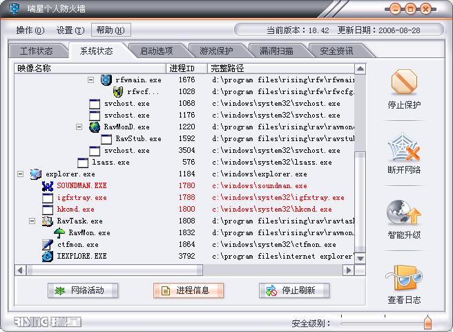
Task: Click the rfwmain.exe shield icon
Action: click(x=106, y=80)
